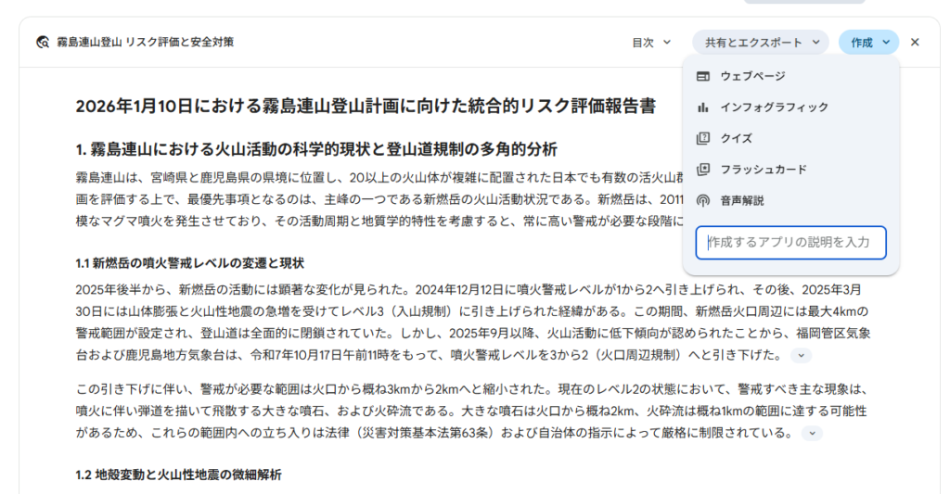Choose the フラッシュカード text entry
This screenshot has width=950, height=494.
[764, 170]
